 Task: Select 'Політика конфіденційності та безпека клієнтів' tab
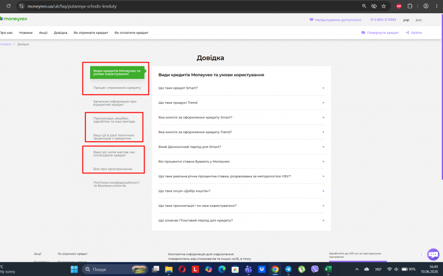point(117,184)
